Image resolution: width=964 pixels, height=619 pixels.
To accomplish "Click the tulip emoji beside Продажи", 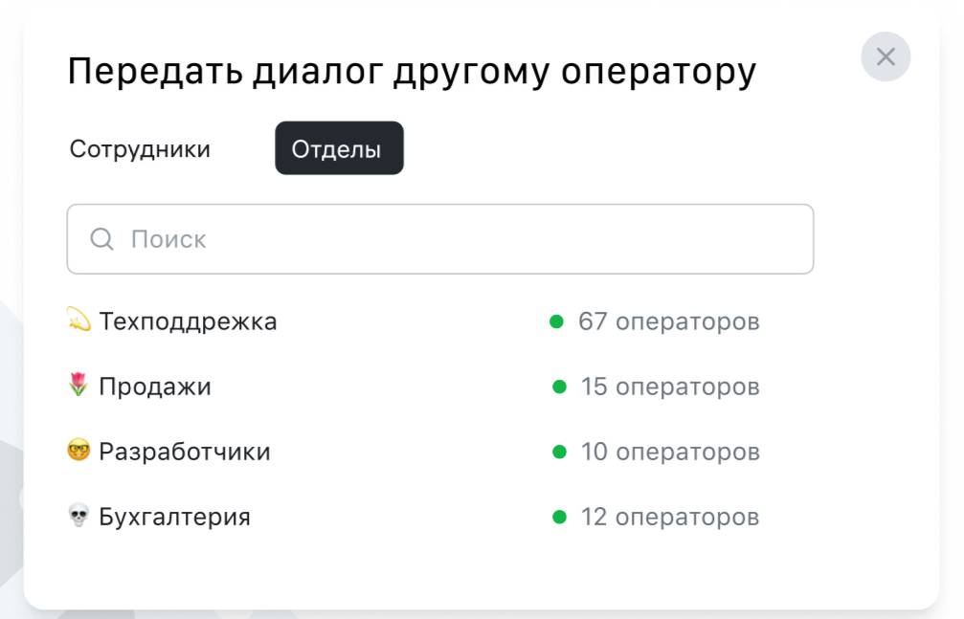I will 78,387.
